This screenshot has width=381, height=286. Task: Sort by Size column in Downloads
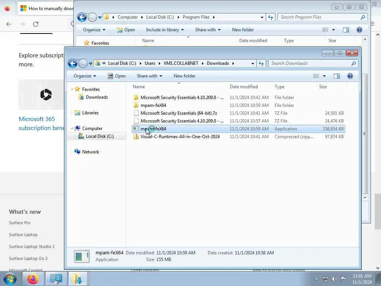(323, 86)
